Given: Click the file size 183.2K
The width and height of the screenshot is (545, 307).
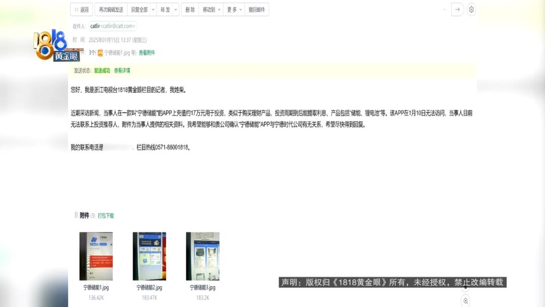Looking at the screenshot, I should pos(203,298).
